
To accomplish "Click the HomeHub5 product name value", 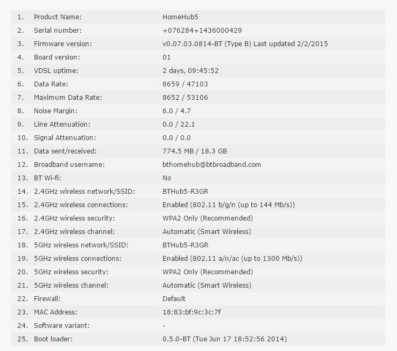I will point(180,17).
